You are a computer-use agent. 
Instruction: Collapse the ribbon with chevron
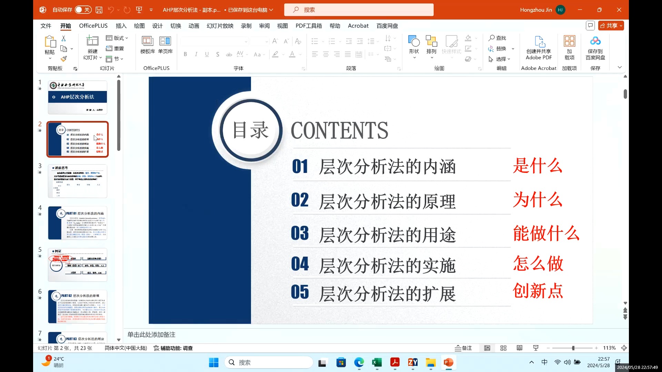tap(620, 67)
